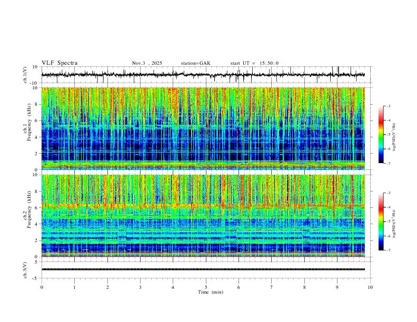Click time axis tick label "9"
Viewport: 417px width, 322px height.
(x=337, y=287)
